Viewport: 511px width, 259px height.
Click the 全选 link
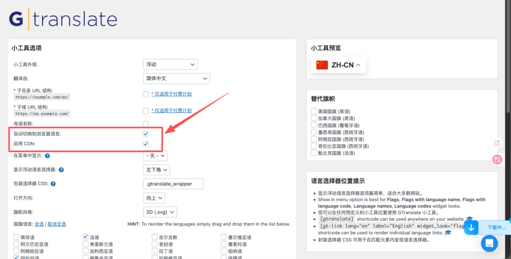click(x=39, y=224)
